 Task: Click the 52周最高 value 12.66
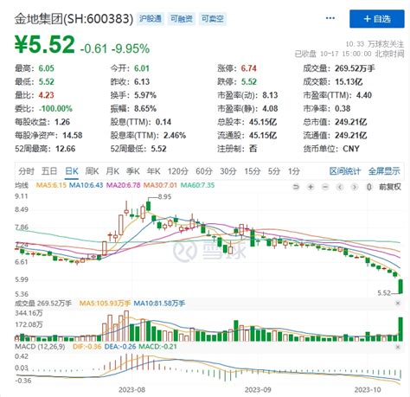click(x=65, y=149)
